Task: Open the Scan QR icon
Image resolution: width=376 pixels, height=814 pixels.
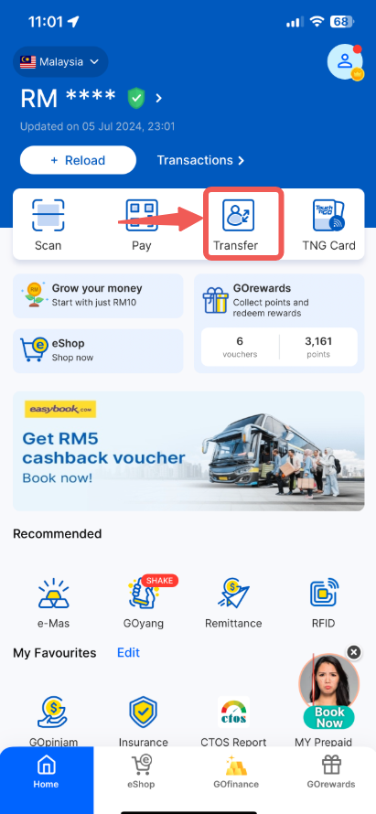Action: pyautogui.click(x=48, y=215)
